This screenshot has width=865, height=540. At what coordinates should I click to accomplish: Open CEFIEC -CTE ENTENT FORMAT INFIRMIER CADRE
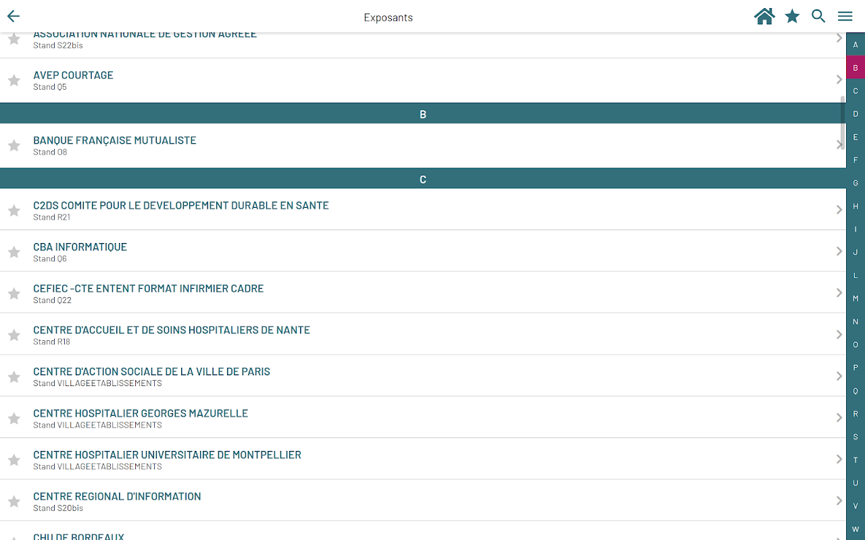point(423,293)
